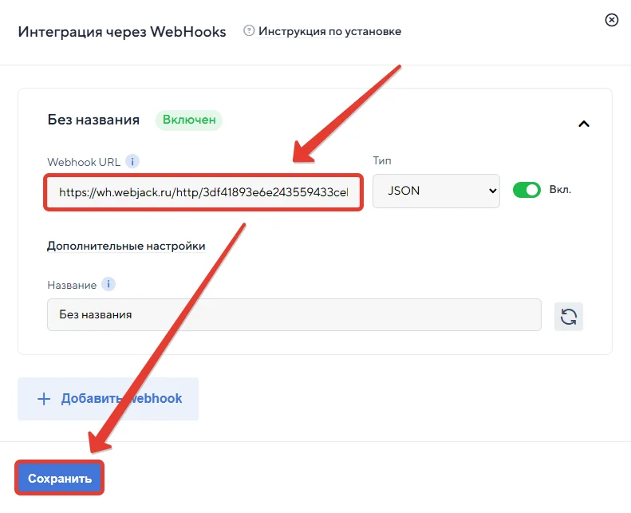
Task: Click the Название info icon
Action: (x=108, y=284)
